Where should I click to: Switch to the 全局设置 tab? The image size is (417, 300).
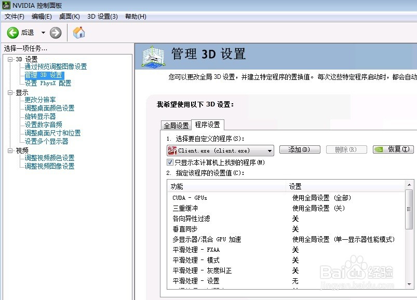pos(178,125)
